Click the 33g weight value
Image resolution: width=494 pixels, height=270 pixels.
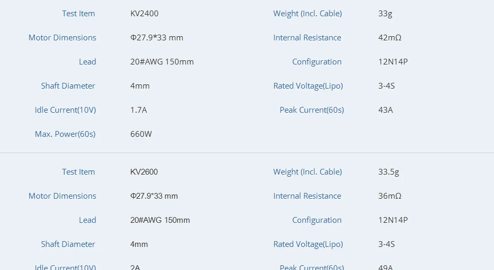(x=385, y=14)
